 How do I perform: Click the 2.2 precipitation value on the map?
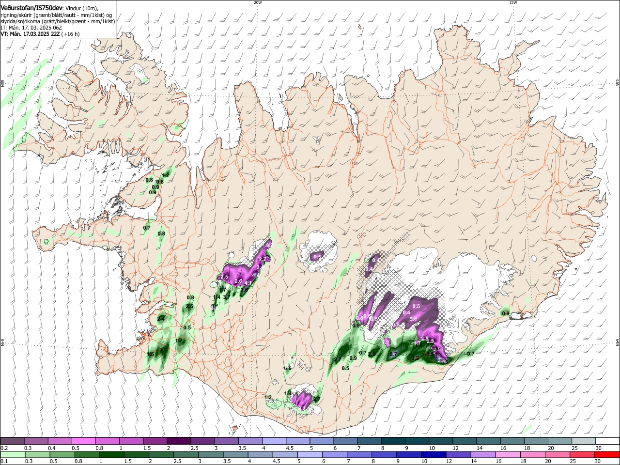pyautogui.click(x=372, y=354)
